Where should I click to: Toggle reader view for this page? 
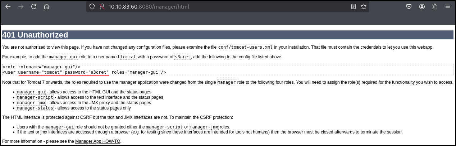pos(354,6)
